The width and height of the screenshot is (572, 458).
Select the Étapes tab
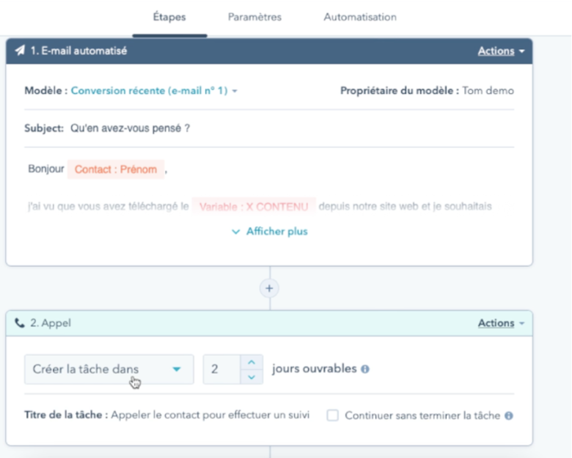coord(169,17)
